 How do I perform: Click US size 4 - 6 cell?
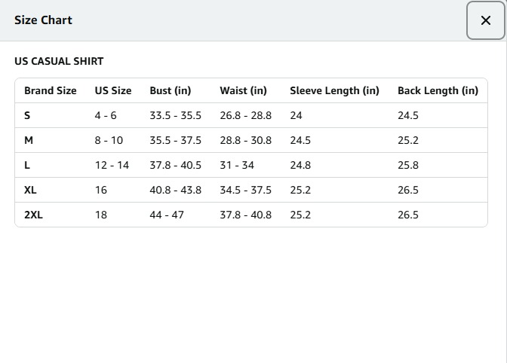pos(106,115)
